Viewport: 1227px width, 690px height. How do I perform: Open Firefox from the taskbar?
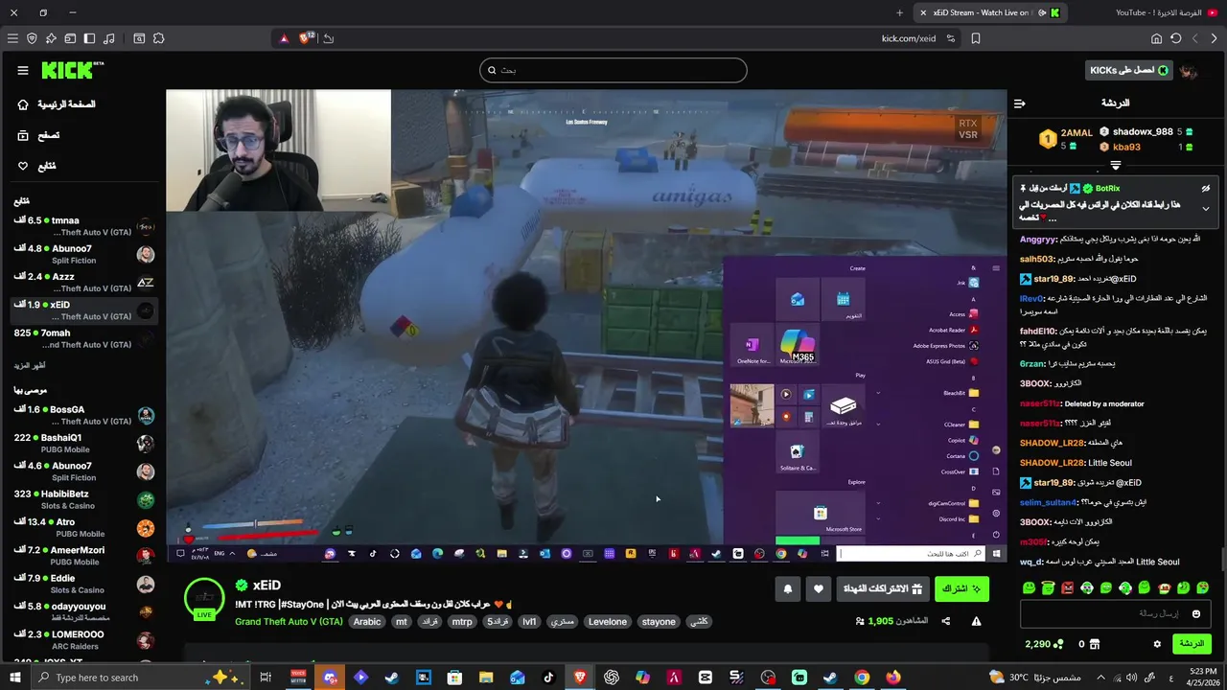(x=892, y=678)
